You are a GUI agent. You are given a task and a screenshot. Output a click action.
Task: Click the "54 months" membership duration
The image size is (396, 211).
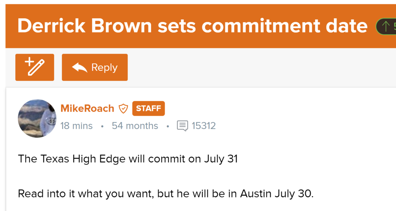pos(135,126)
